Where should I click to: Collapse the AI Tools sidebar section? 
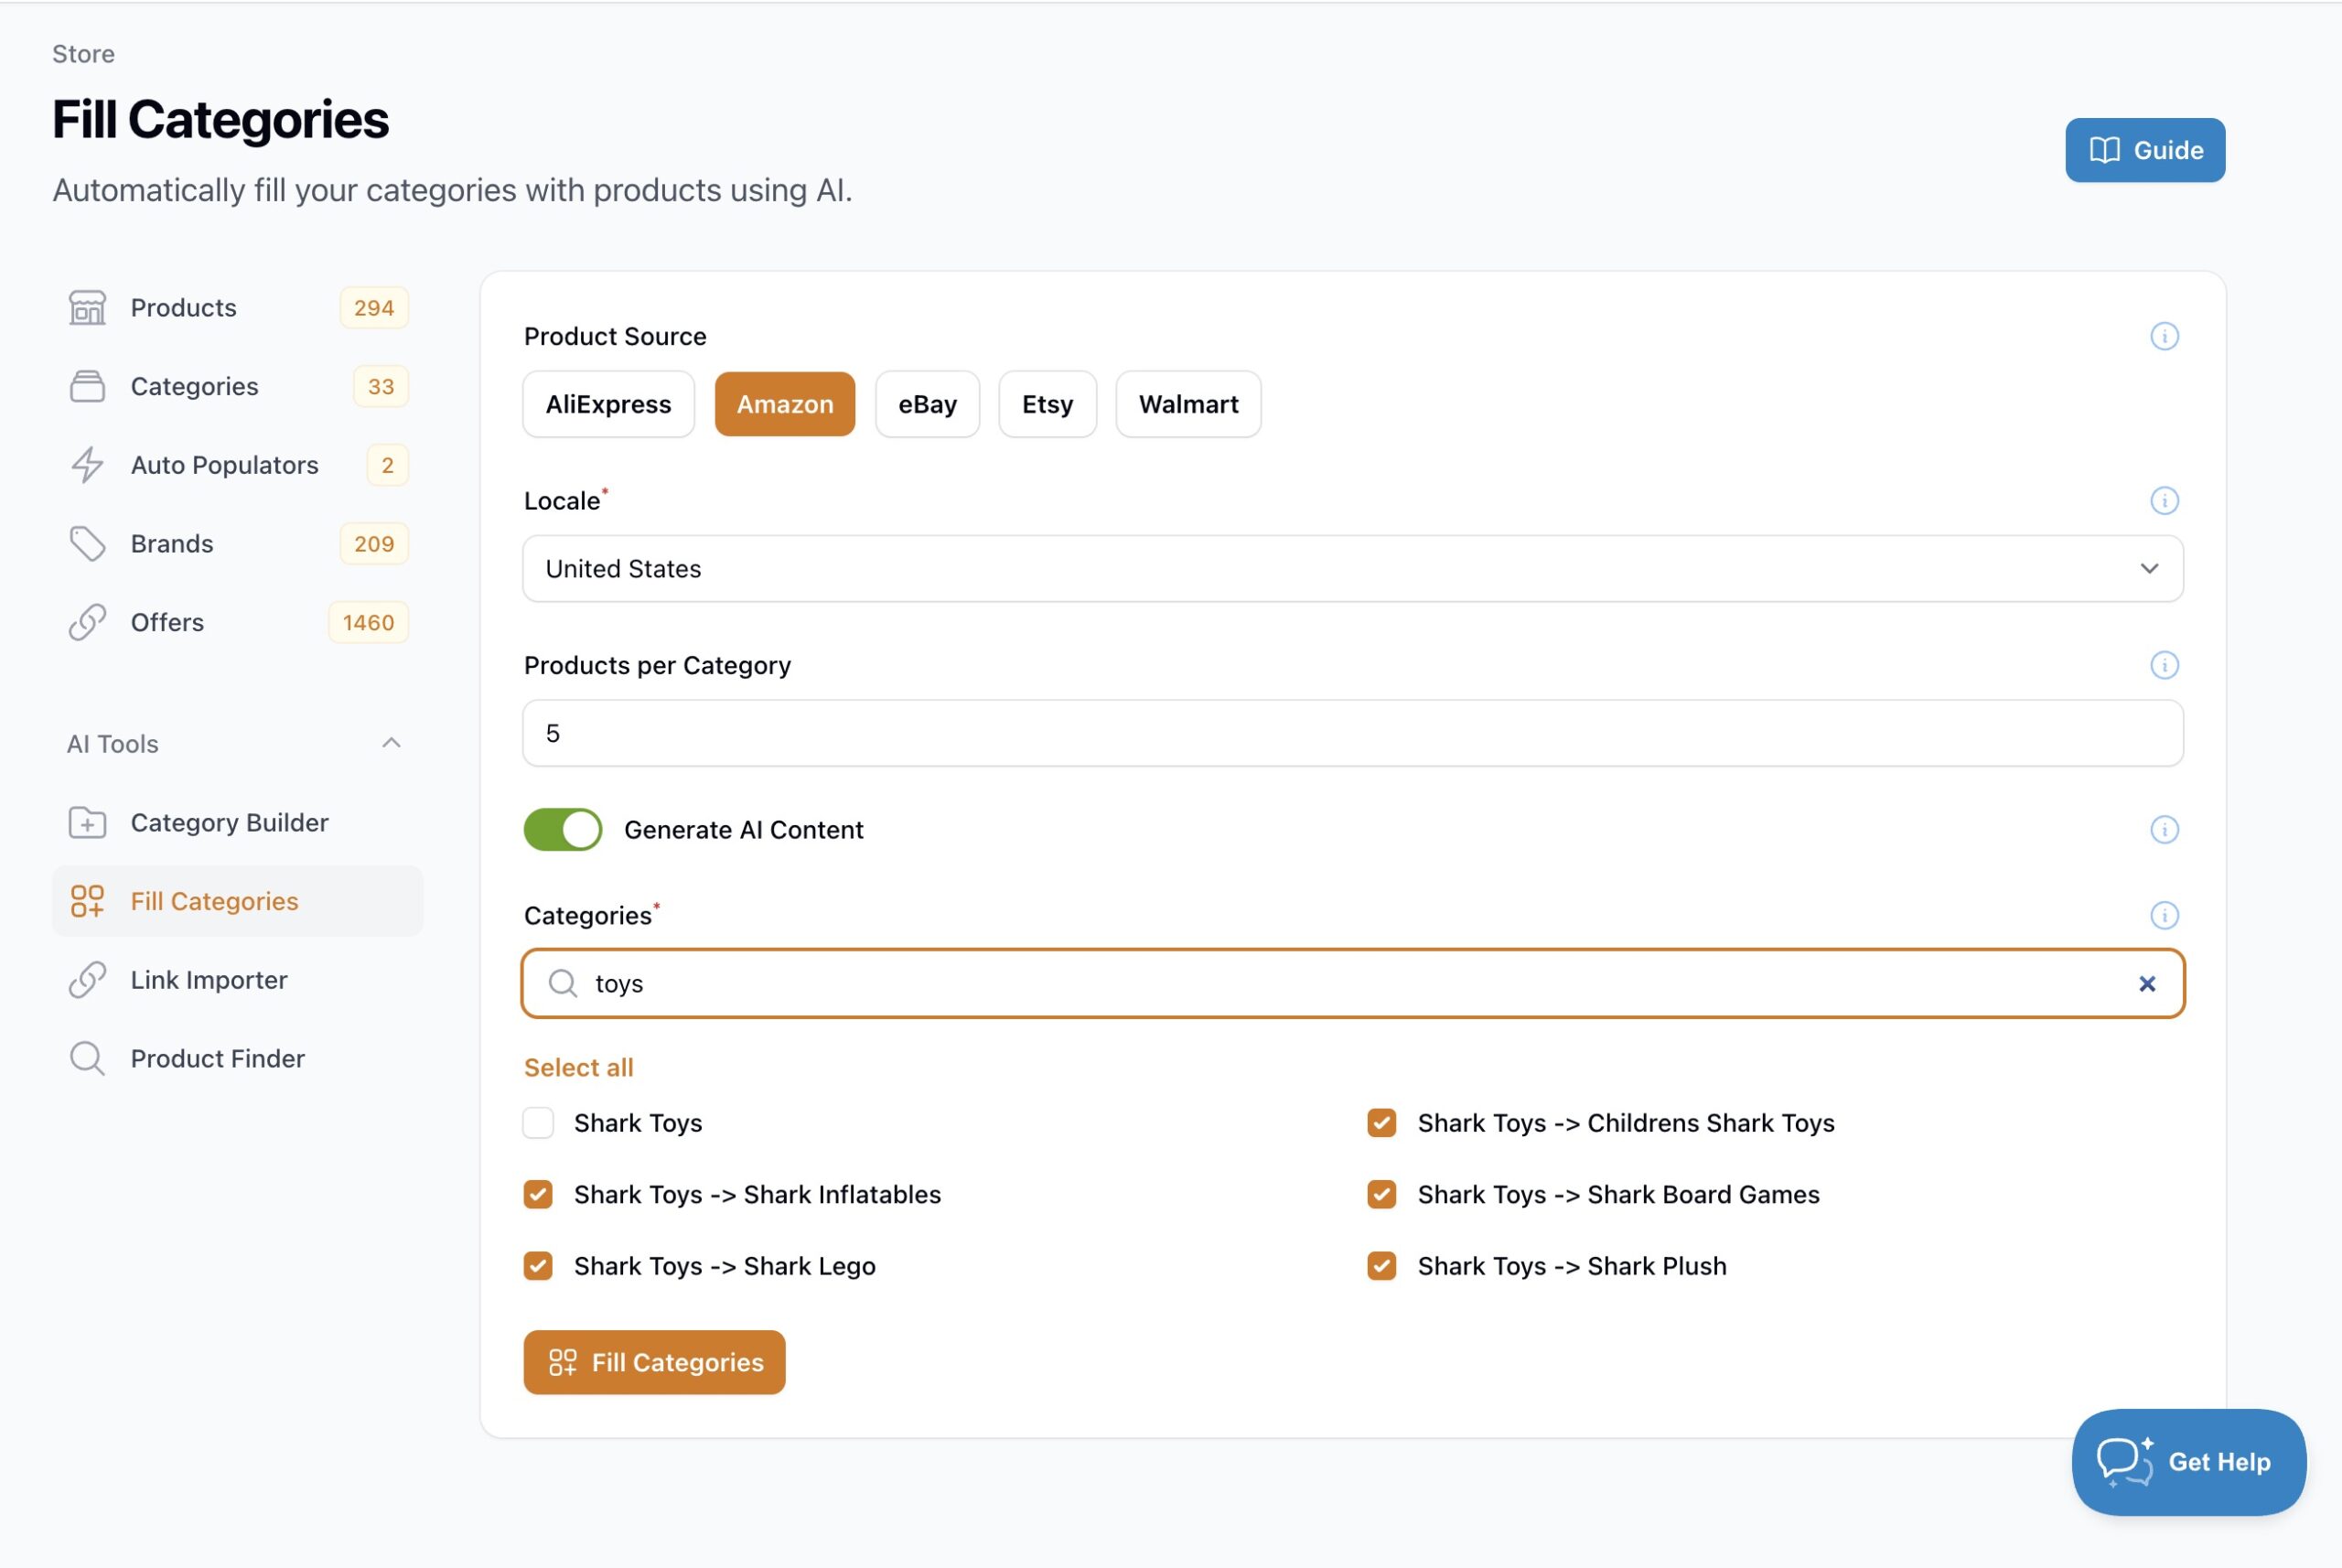point(391,743)
